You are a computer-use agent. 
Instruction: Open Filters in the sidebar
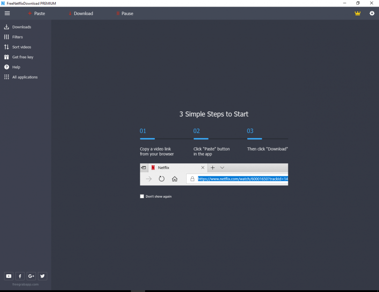14,37
